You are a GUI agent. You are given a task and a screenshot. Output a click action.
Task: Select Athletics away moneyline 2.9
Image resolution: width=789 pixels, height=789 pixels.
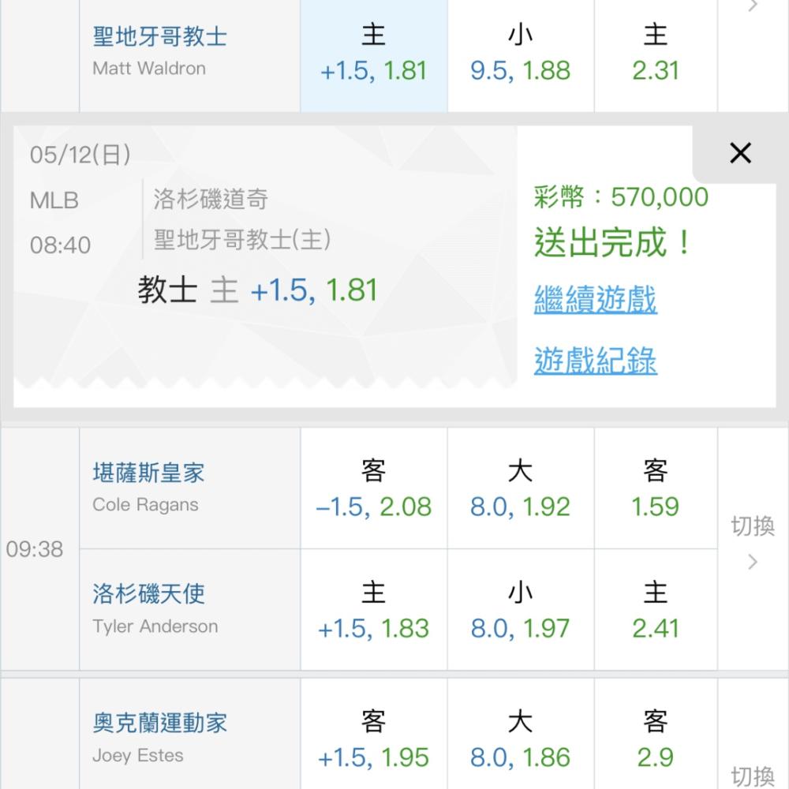655,740
